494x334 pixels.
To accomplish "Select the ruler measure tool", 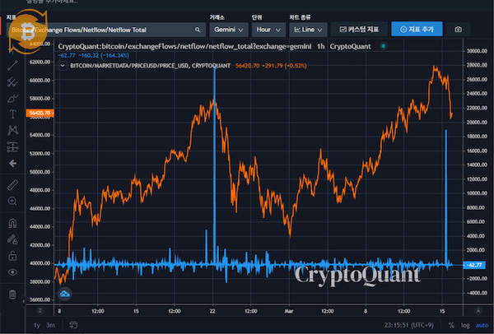I will click(12, 185).
